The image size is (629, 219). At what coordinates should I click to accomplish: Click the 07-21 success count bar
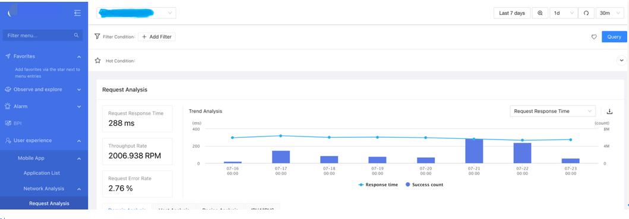click(474, 151)
